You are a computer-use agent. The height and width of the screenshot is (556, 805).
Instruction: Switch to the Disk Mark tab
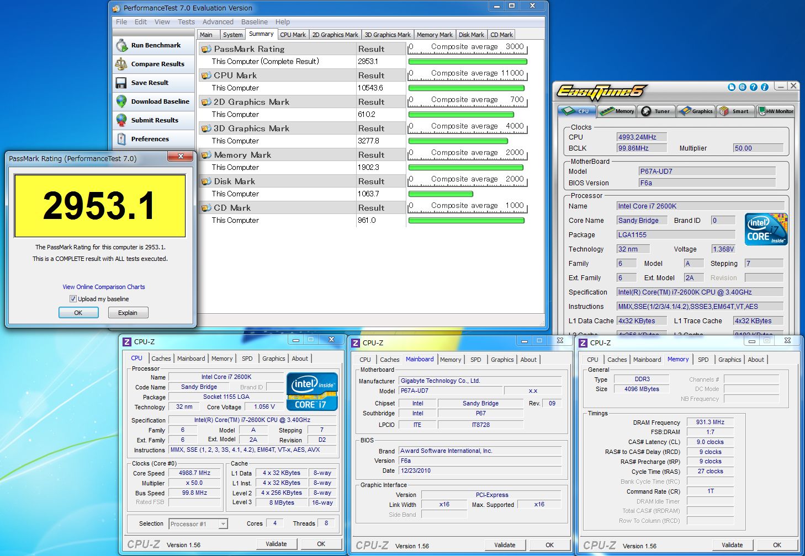point(471,35)
